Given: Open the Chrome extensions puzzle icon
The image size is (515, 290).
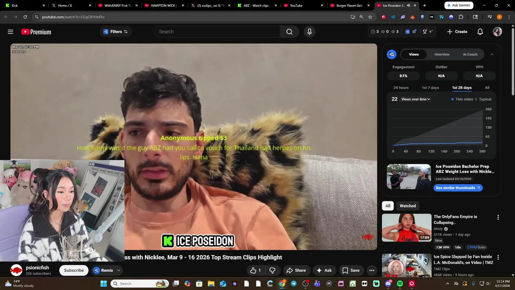Looking at the screenshot, I should pyautogui.click(x=461, y=17).
